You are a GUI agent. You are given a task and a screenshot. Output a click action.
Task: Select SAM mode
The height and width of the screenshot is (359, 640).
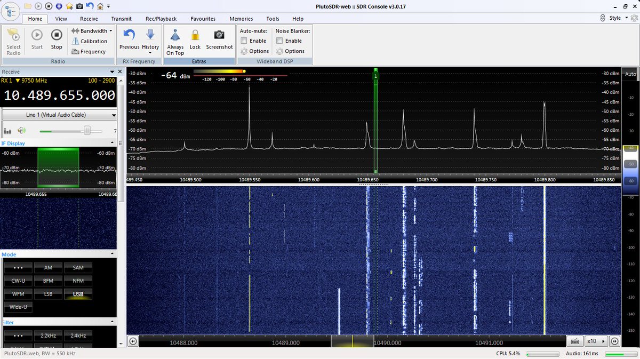pos(78,267)
